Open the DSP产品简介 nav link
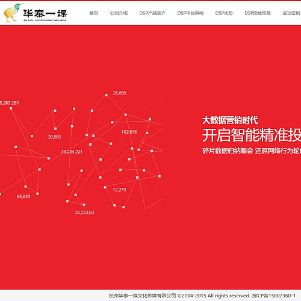Viewport: 301px width, 301px height. (x=152, y=13)
